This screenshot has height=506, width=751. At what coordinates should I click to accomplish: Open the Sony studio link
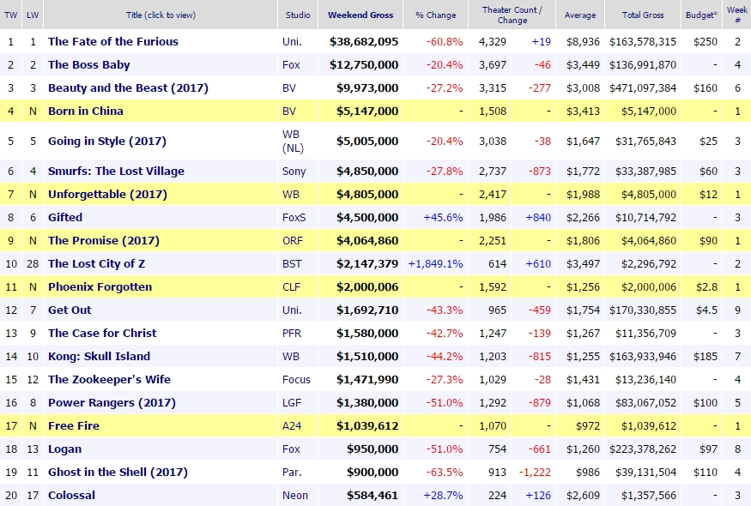pyautogui.click(x=294, y=171)
